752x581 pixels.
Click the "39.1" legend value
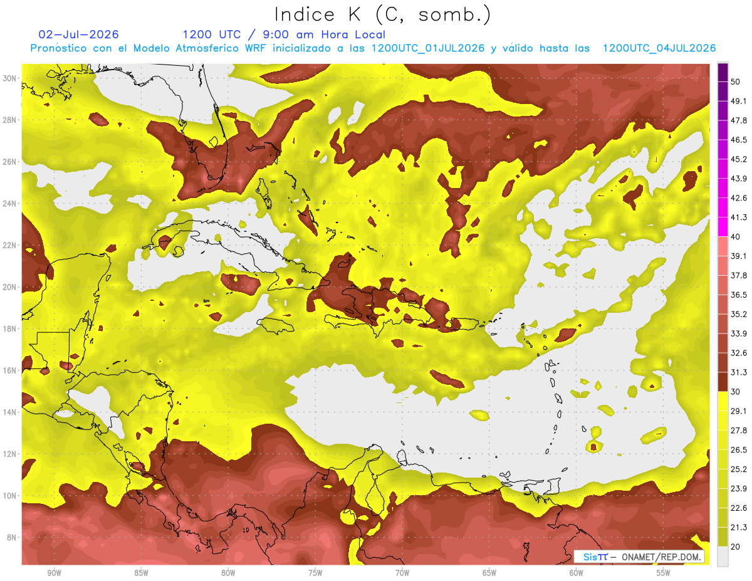click(739, 256)
